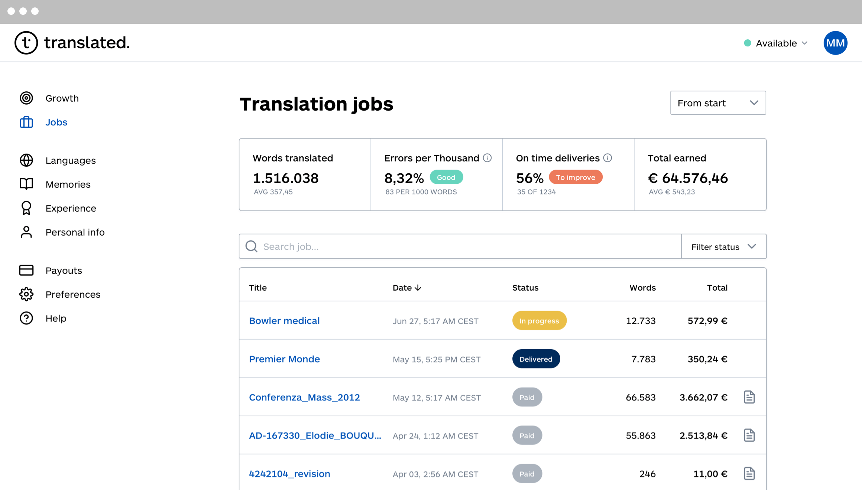Open the Premier Monde job link

(x=284, y=359)
